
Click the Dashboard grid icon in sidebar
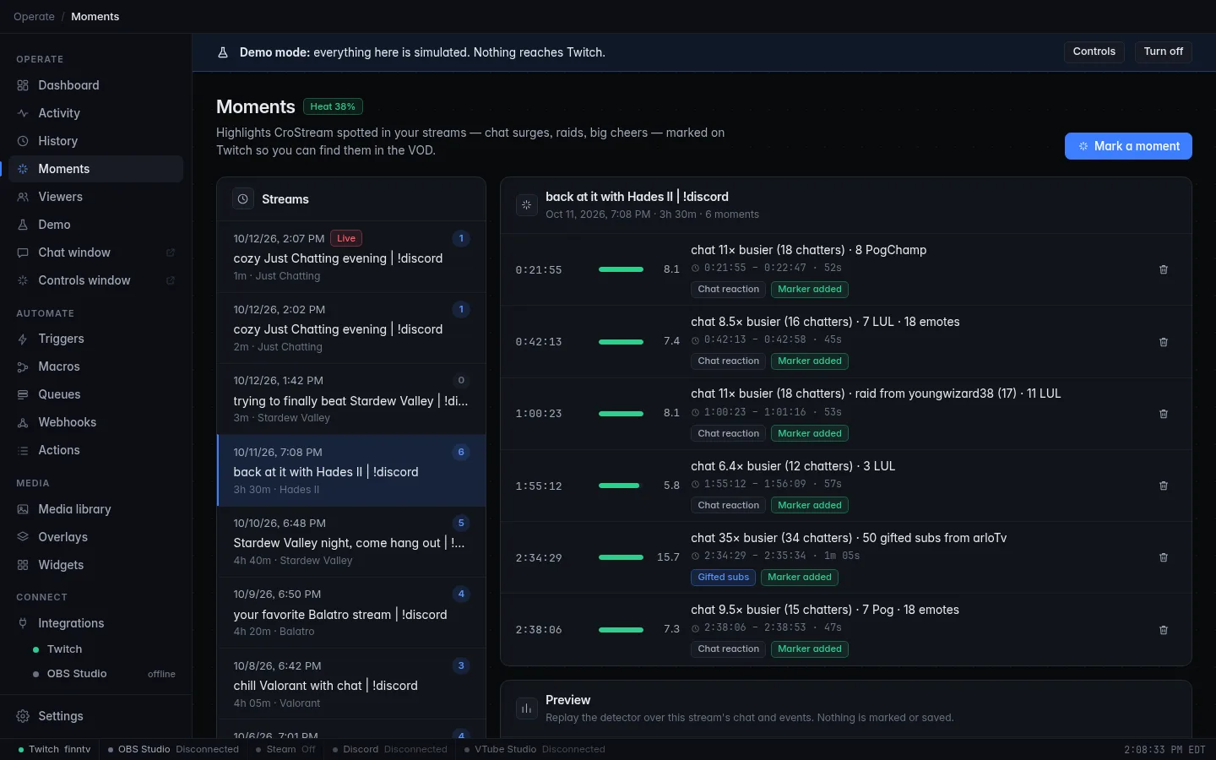(x=23, y=85)
